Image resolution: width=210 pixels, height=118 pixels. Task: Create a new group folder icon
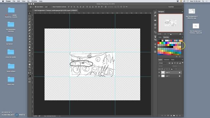point(174,115)
